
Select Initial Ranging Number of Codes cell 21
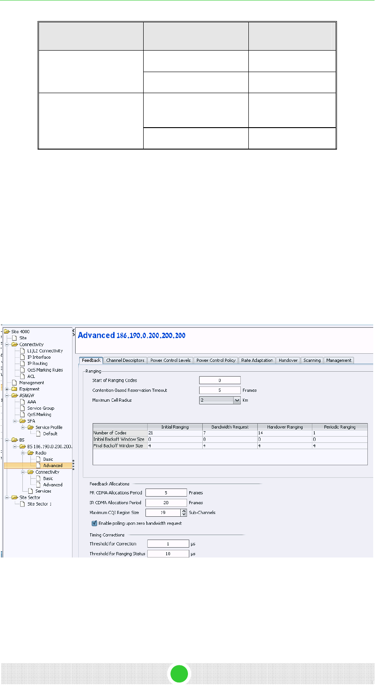(175, 433)
